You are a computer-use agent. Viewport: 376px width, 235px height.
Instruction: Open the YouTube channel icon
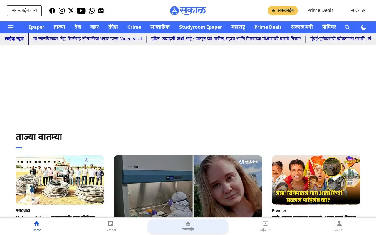point(81,11)
